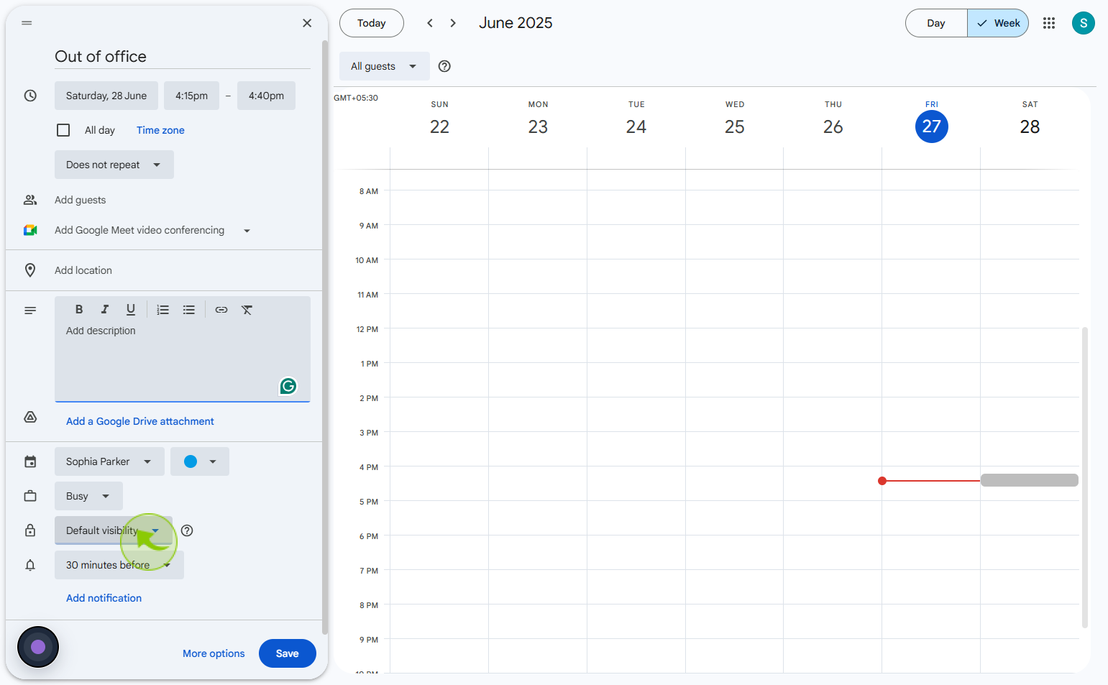Screen dimensions: 1108x685
Task: Go to next week arrow
Action: pyautogui.click(x=453, y=23)
